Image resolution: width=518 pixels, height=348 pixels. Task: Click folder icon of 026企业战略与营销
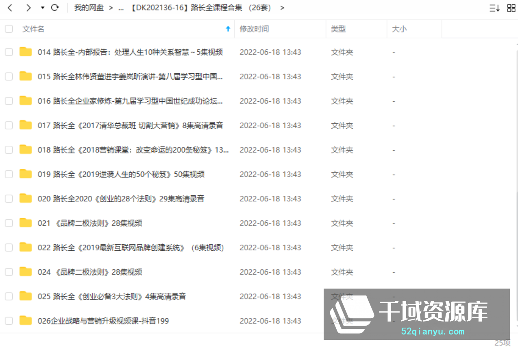point(26,320)
